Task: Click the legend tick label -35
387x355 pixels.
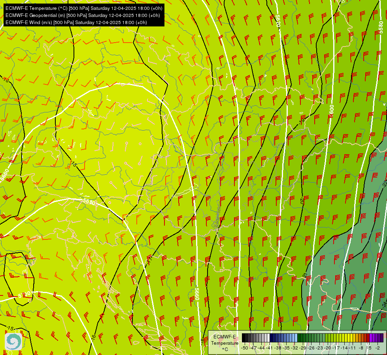Action: pos(286,348)
